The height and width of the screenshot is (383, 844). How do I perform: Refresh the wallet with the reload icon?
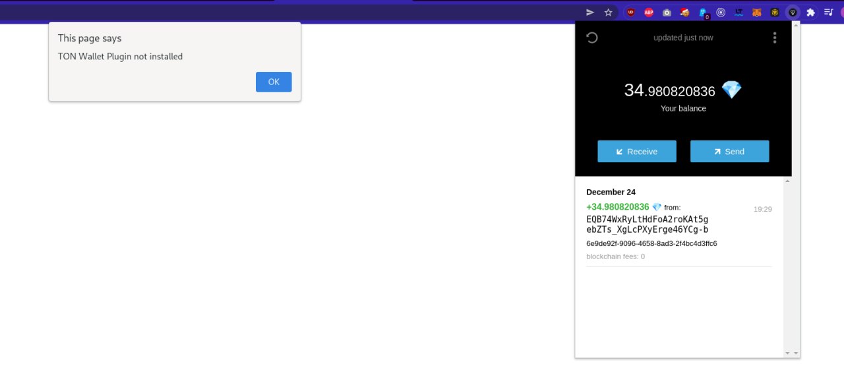click(592, 38)
